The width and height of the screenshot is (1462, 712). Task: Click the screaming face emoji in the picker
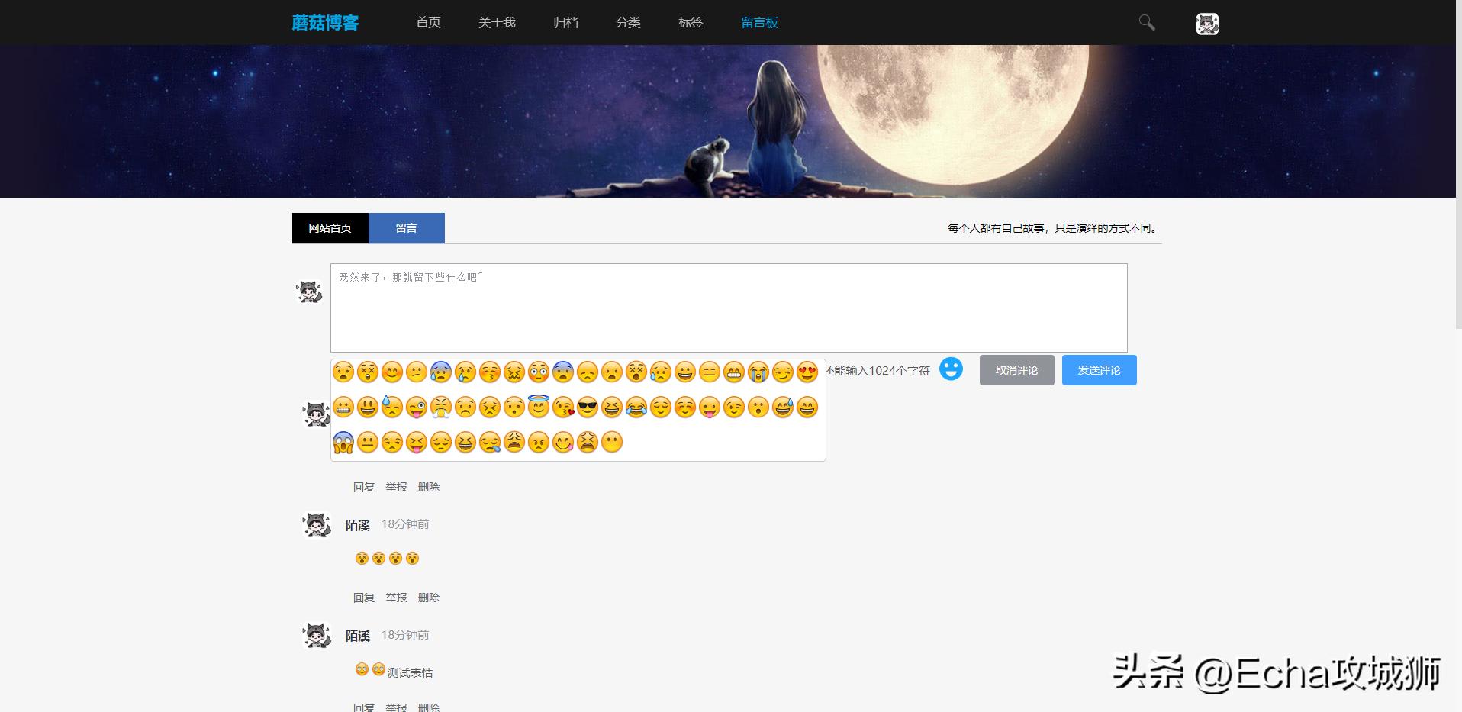click(343, 442)
